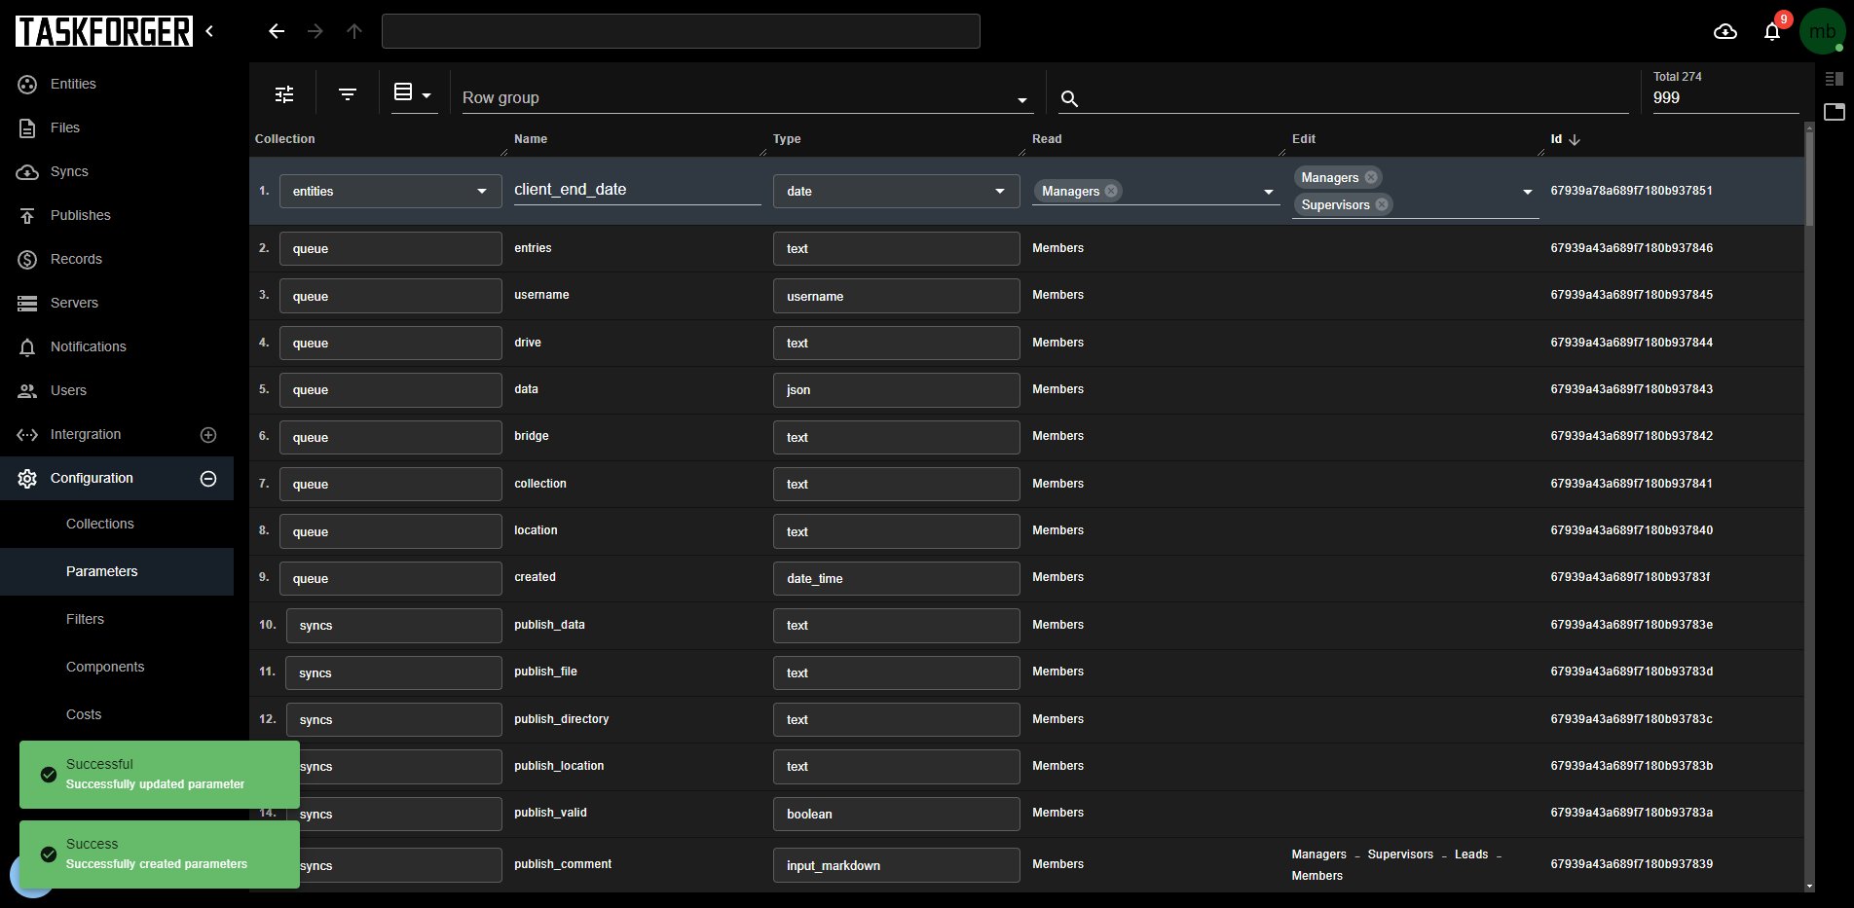
Task: Open row density layout dropdown
Action: pos(413,93)
